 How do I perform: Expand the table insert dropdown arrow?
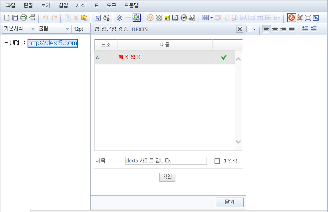pos(211,18)
